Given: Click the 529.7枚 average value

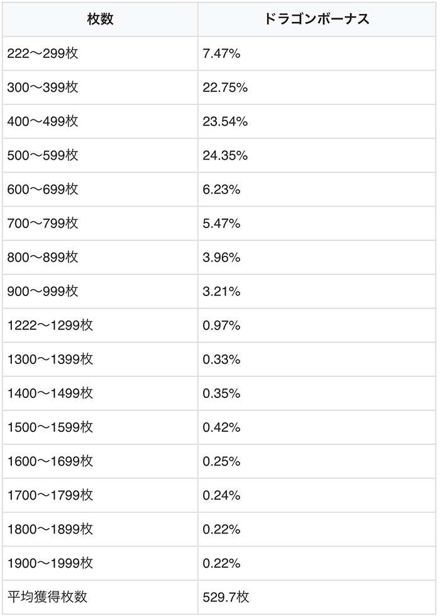Looking at the screenshot, I should click(x=226, y=597).
